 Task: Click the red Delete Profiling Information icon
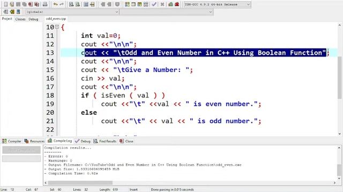[x=177, y=4]
